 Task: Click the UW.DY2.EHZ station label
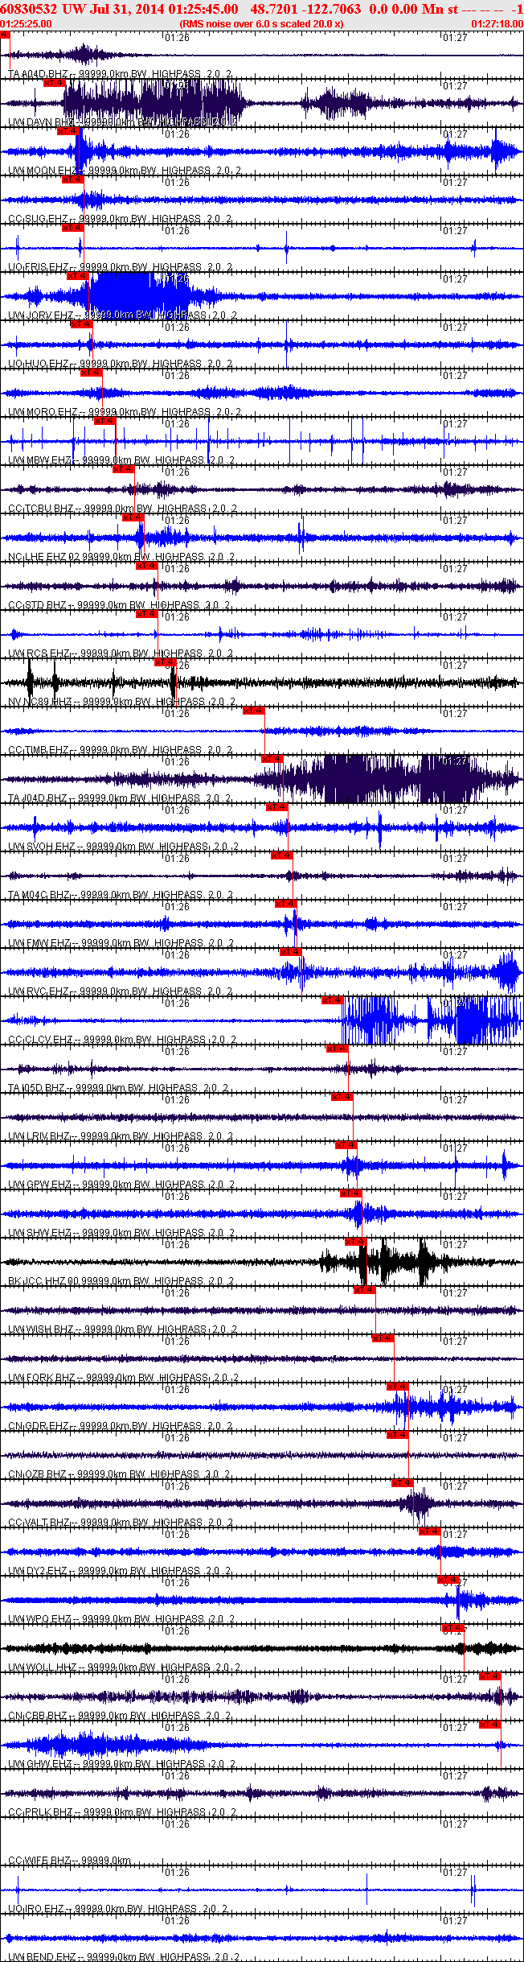coord(38,1571)
